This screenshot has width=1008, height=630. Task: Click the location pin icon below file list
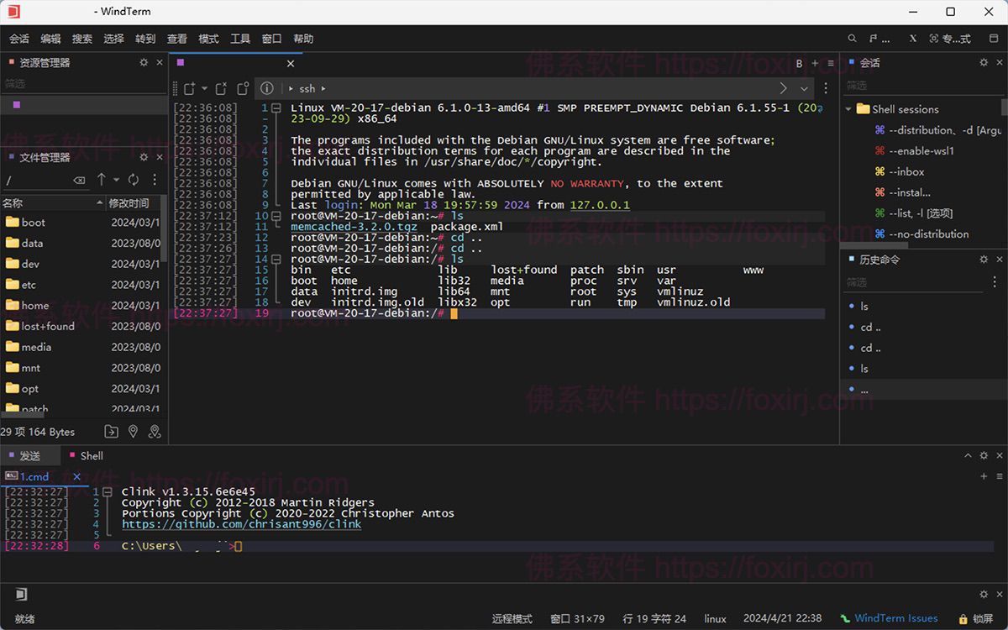133,431
